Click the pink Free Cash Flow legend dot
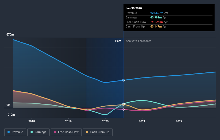The width and height of the screenshot is (220, 140). (x=55, y=132)
